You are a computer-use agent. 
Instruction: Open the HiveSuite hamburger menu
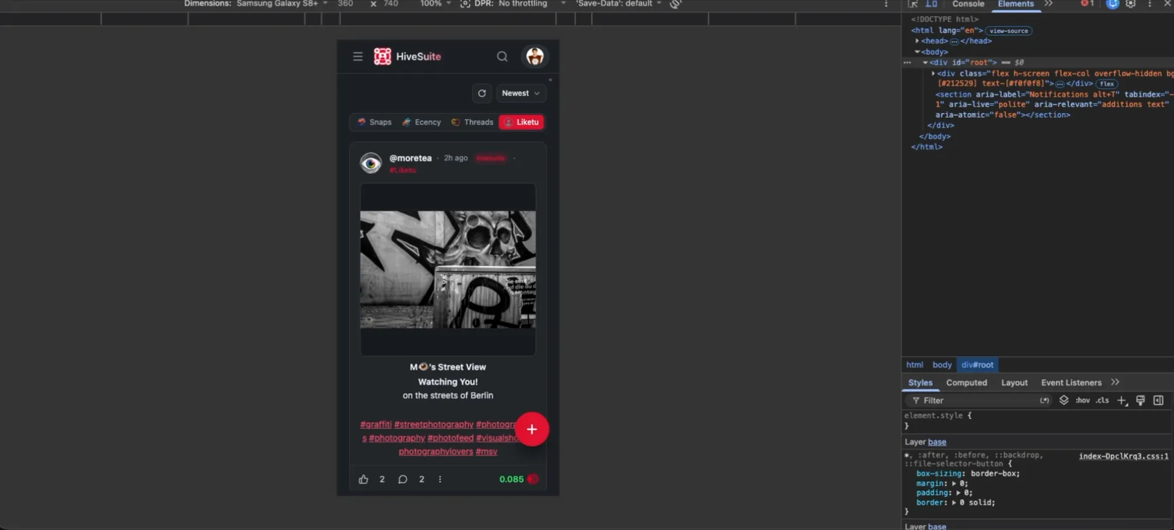358,56
